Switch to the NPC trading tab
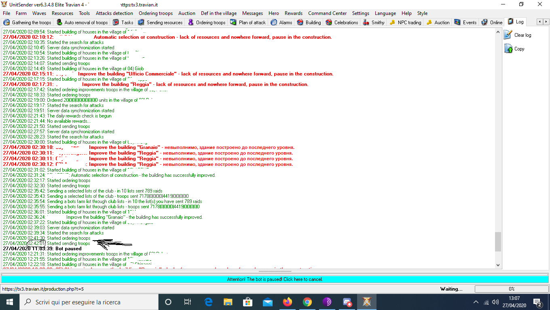The image size is (550, 310). 405,23
